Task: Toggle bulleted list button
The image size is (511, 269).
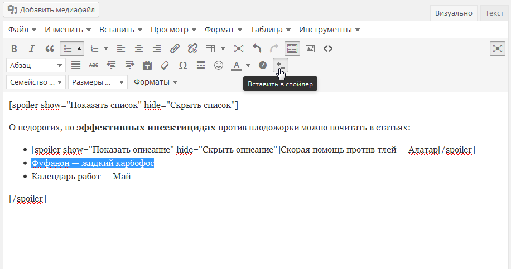Action: (68, 49)
